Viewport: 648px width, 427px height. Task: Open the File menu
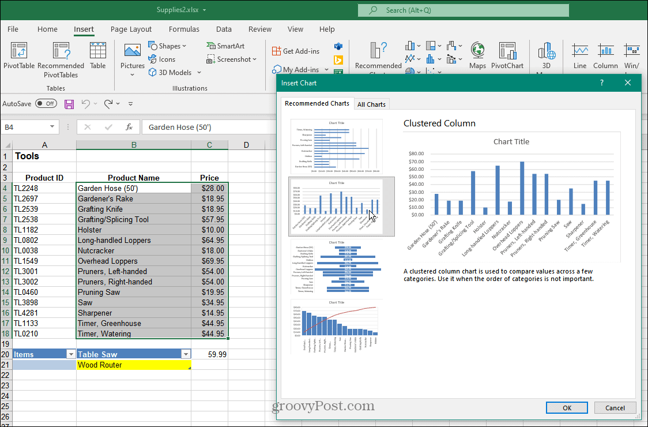click(13, 29)
